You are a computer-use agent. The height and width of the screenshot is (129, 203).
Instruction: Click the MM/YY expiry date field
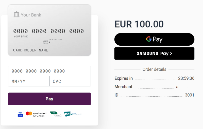pyautogui.click(x=29, y=81)
